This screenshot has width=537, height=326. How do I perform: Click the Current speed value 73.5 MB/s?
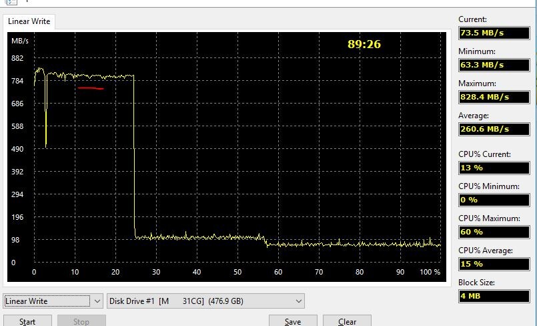[494, 33]
